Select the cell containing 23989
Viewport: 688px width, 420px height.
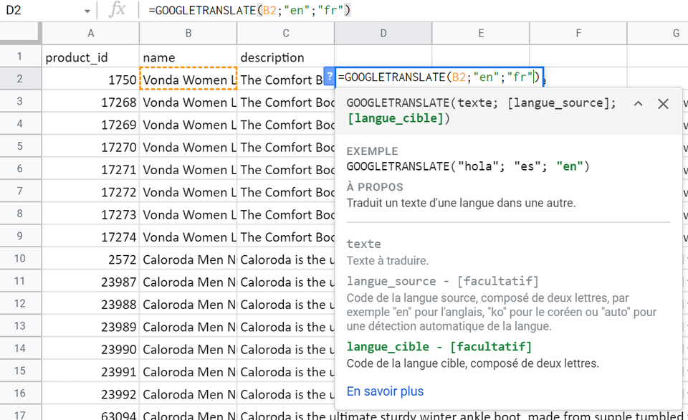coord(90,325)
